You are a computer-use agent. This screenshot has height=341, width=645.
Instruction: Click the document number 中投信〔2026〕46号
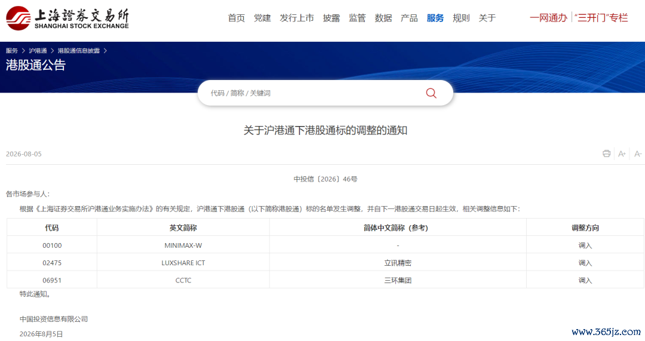(325, 179)
